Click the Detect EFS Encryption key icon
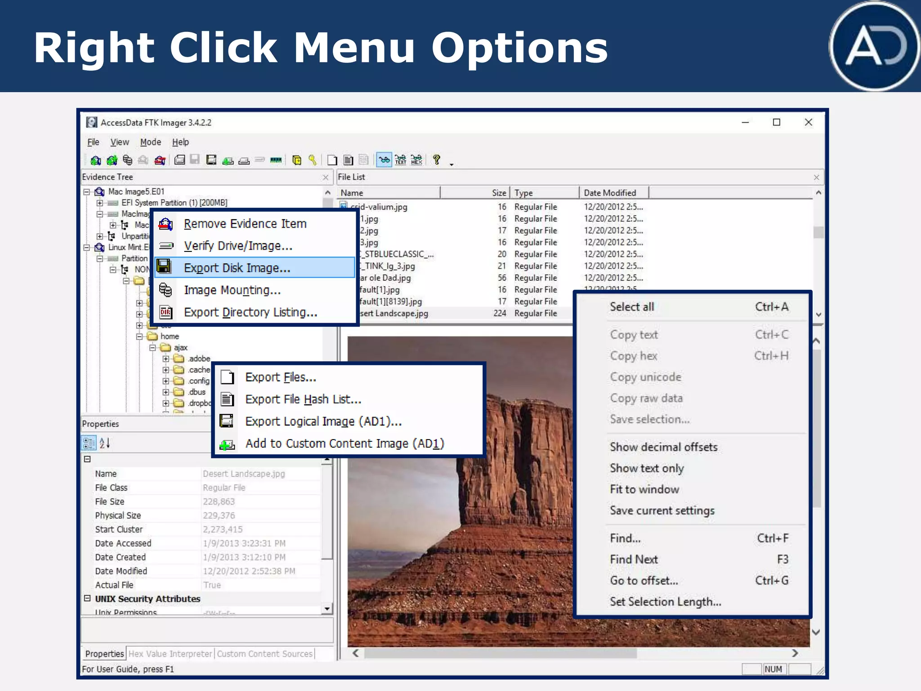This screenshot has height=691, width=921. tap(313, 160)
